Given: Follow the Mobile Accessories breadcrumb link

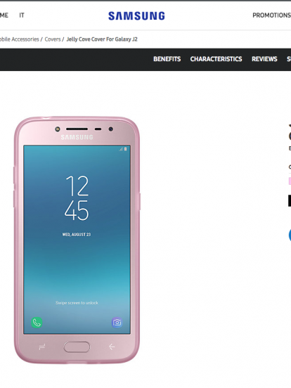Looking at the screenshot, I should (20, 39).
